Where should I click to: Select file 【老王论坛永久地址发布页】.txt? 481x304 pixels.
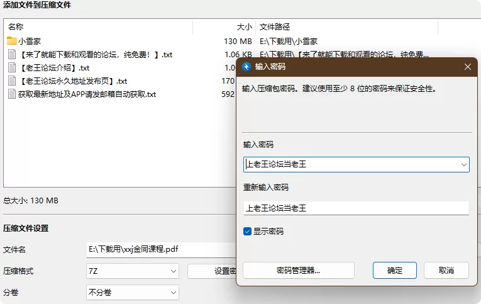[x=72, y=81]
